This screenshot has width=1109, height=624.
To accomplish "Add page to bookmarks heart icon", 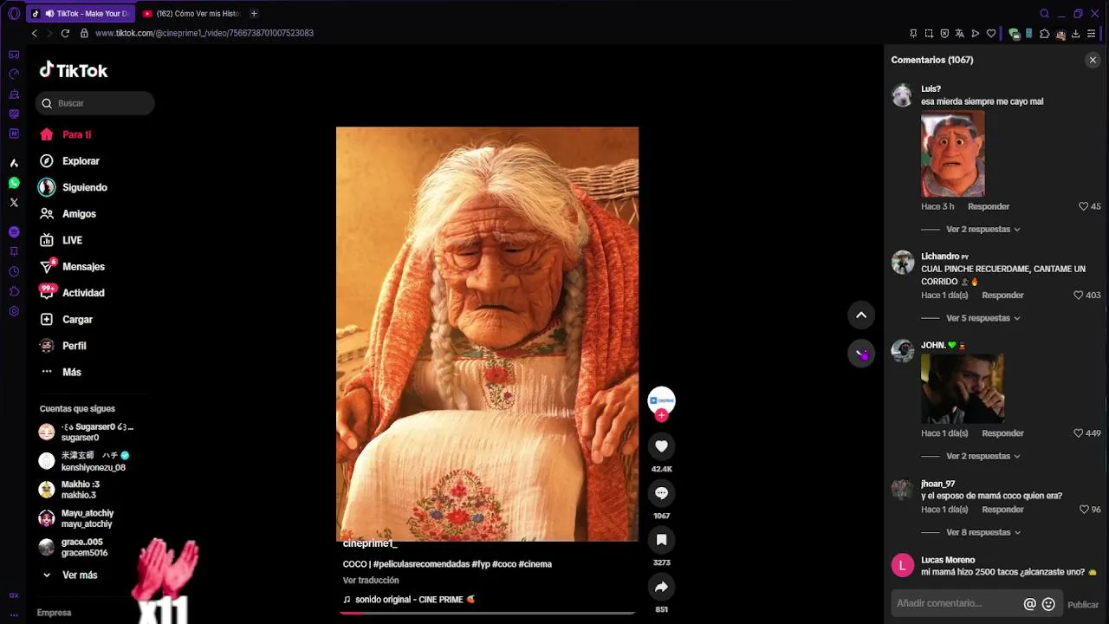I will (991, 34).
